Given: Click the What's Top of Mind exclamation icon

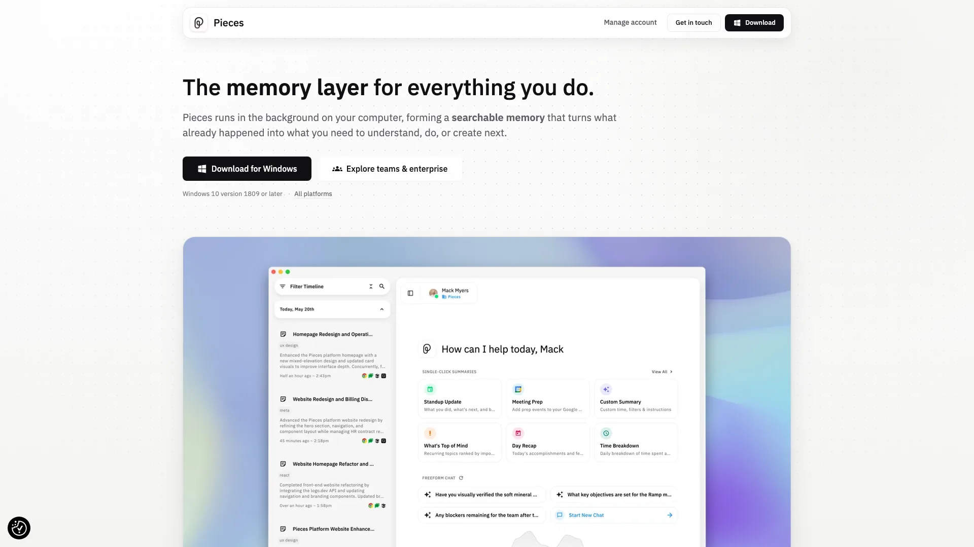Looking at the screenshot, I should [x=430, y=434].
